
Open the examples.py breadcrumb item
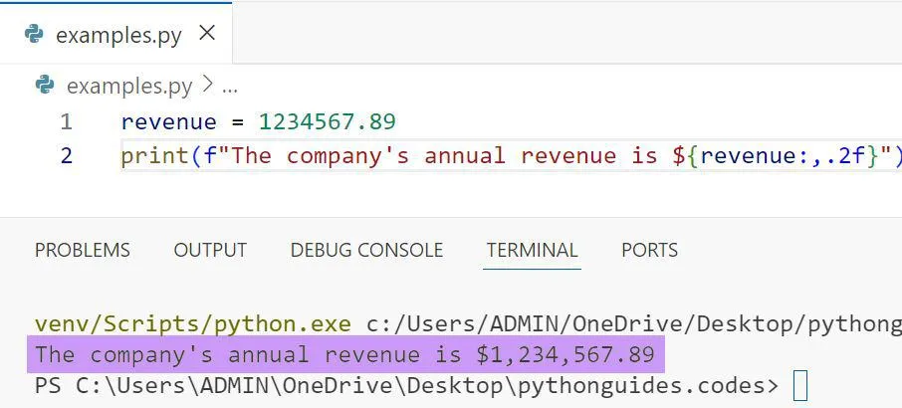(128, 87)
